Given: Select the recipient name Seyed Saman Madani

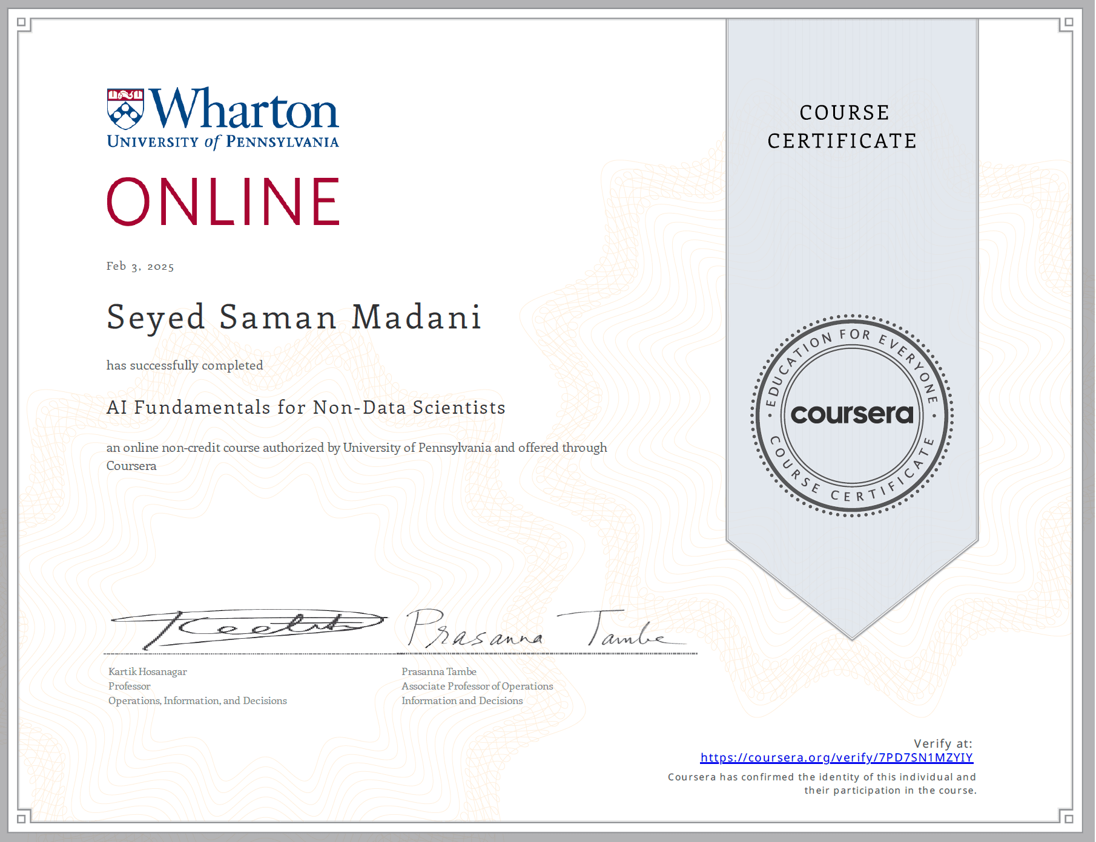Looking at the screenshot, I should tap(294, 318).
